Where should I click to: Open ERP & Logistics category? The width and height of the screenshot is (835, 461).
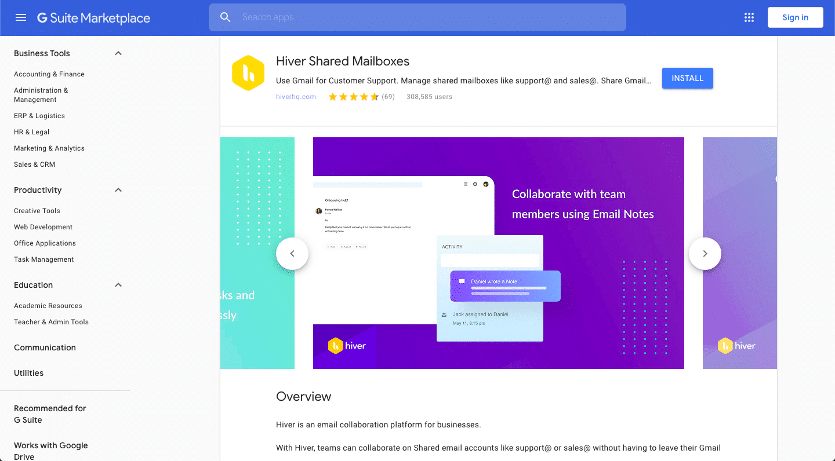tap(39, 116)
